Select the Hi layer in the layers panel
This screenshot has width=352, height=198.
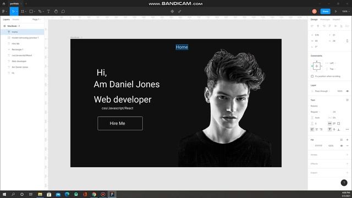pos(22,73)
